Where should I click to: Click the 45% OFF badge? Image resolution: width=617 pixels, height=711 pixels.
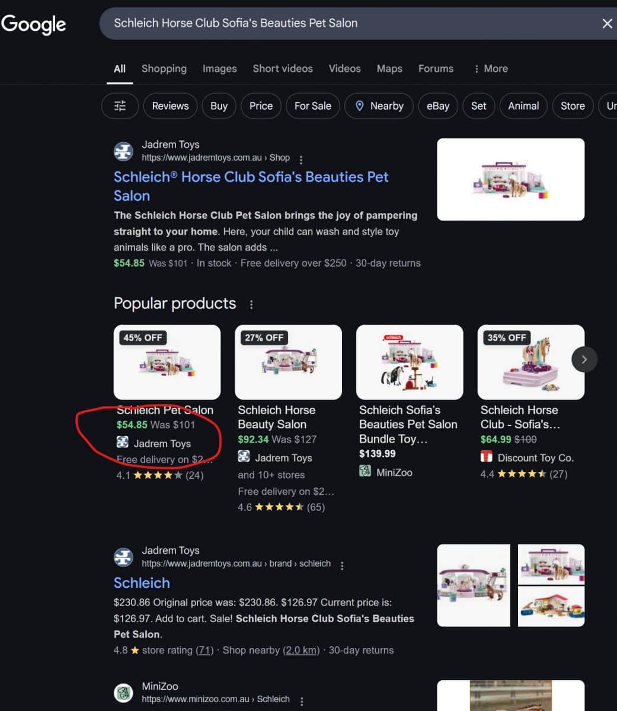pyautogui.click(x=143, y=338)
